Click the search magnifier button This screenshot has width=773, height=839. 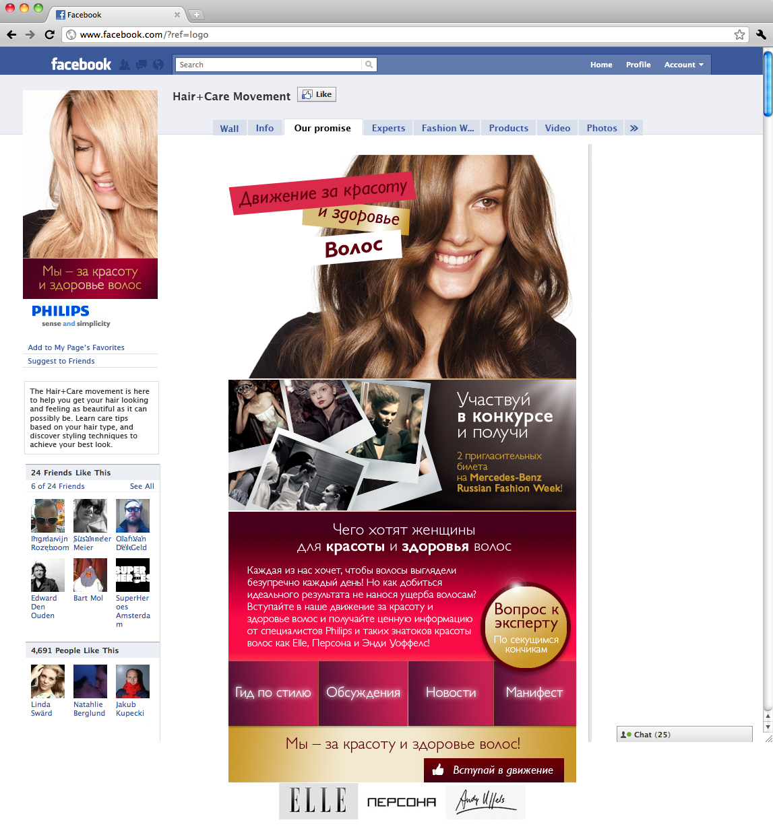tap(369, 65)
